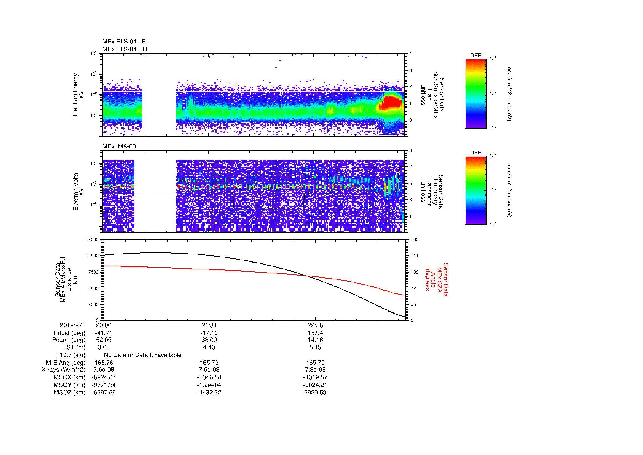
Task: Click the 'Electron Volts eV' axis label
Action: [x=78, y=192]
